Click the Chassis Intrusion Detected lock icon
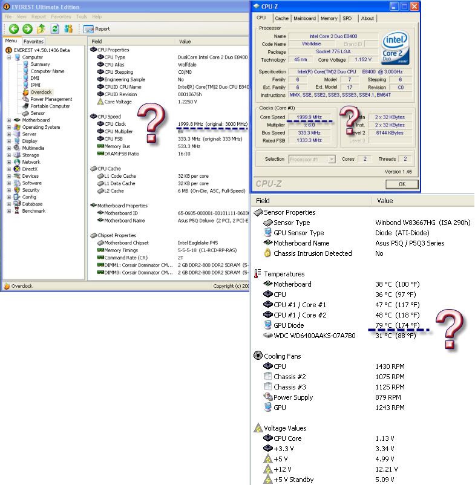 pyautogui.click(x=267, y=253)
